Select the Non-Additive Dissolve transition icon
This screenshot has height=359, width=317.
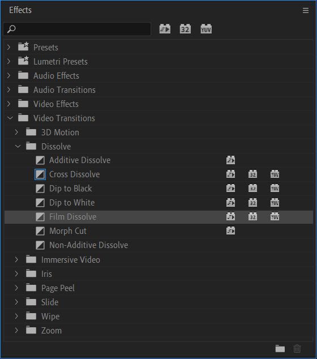coord(40,245)
